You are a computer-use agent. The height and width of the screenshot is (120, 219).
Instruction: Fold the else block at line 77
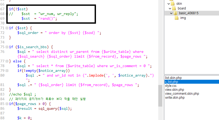(7, 61)
